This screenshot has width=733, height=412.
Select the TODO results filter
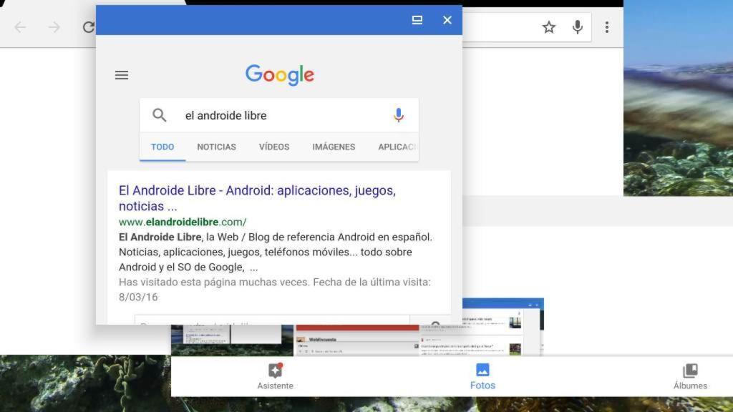pos(162,147)
